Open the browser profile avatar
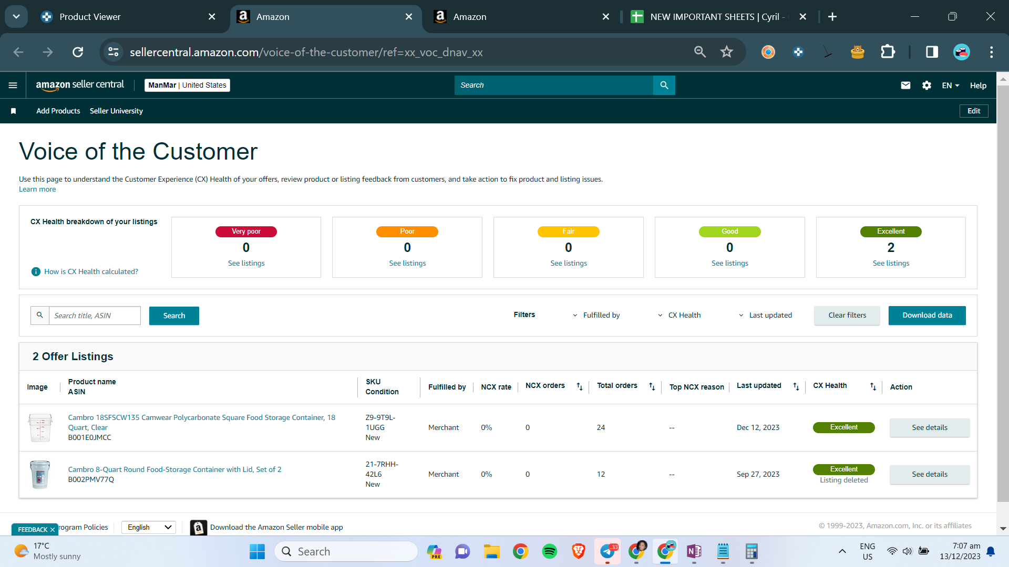Image resolution: width=1009 pixels, height=567 pixels. (x=962, y=51)
